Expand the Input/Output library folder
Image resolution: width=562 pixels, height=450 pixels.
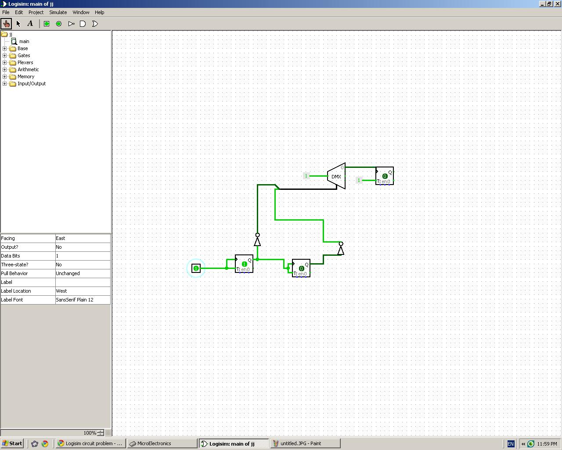pos(5,83)
